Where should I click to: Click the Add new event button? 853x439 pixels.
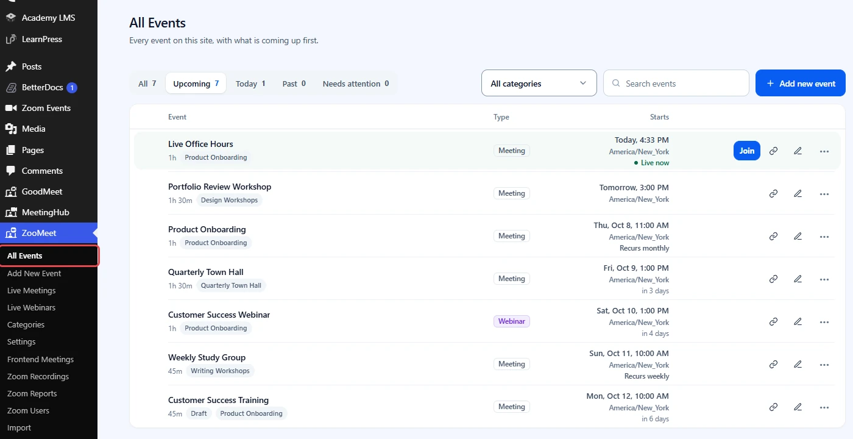coord(801,83)
